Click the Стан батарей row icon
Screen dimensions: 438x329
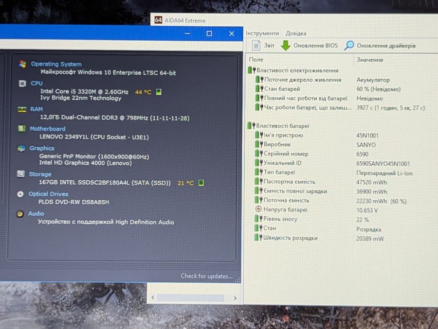pos(259,89)
